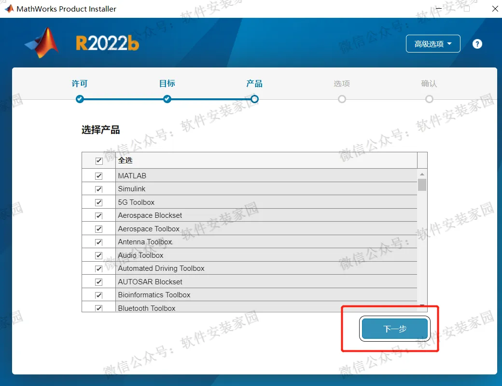502x386 pixels.
Task: Toggle the 5G Toolbox checkbox
Action: pos(98,202)
